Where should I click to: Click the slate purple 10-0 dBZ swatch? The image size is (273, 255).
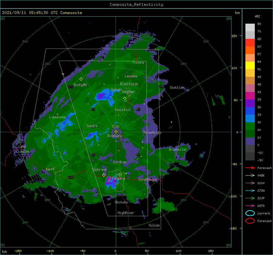point(250,141)
